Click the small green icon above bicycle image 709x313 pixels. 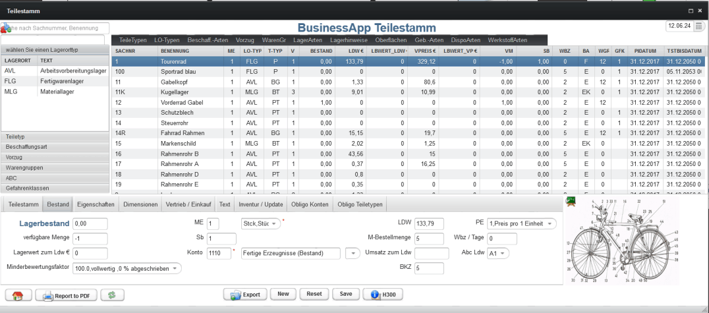(x=571, y=200)
